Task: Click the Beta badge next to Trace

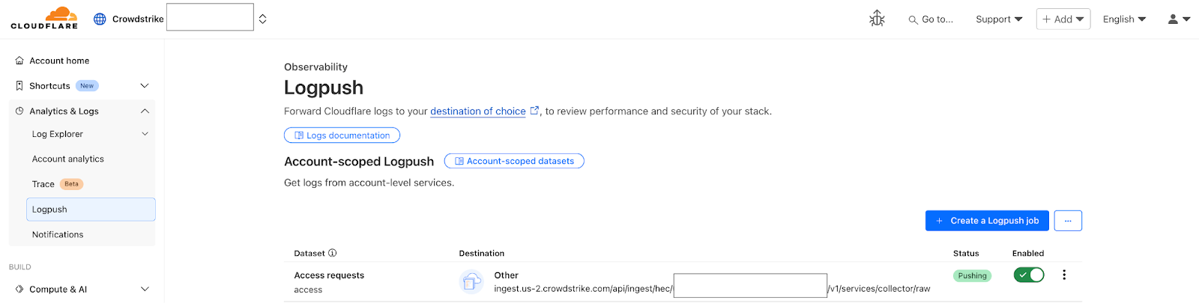Action: (71, 184)
